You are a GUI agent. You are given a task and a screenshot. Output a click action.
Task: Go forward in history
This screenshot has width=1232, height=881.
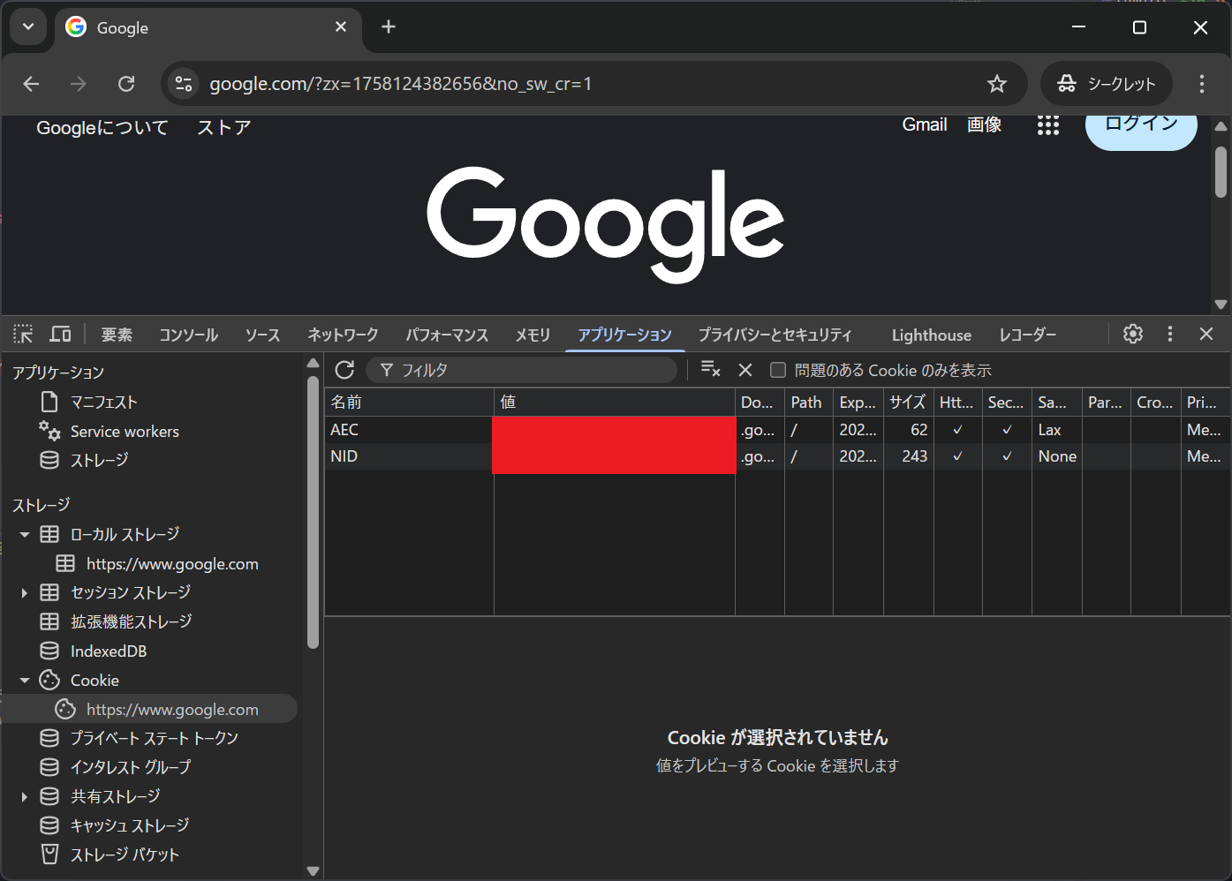79,84
